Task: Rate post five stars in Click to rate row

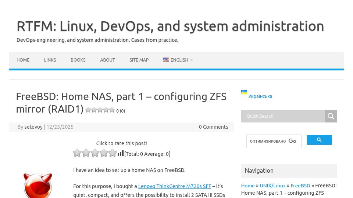Action: point(113,153)
